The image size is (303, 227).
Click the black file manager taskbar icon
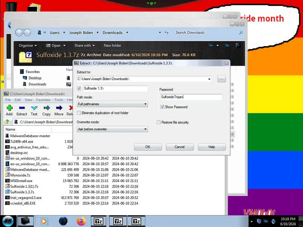tap(25, 221)
